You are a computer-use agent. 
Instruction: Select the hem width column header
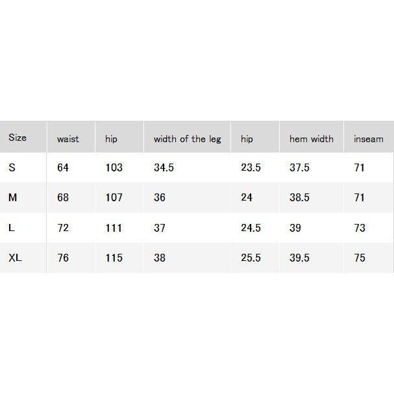(312, 139)
